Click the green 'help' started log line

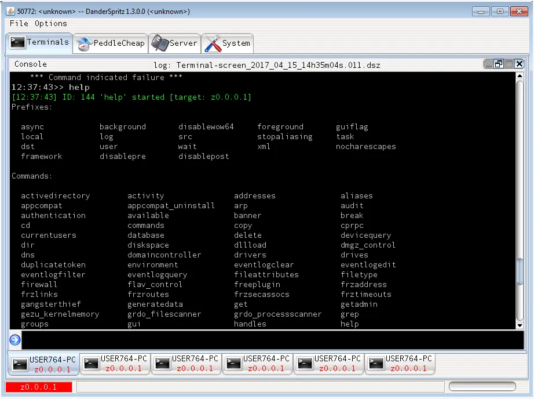click(131, 97)
